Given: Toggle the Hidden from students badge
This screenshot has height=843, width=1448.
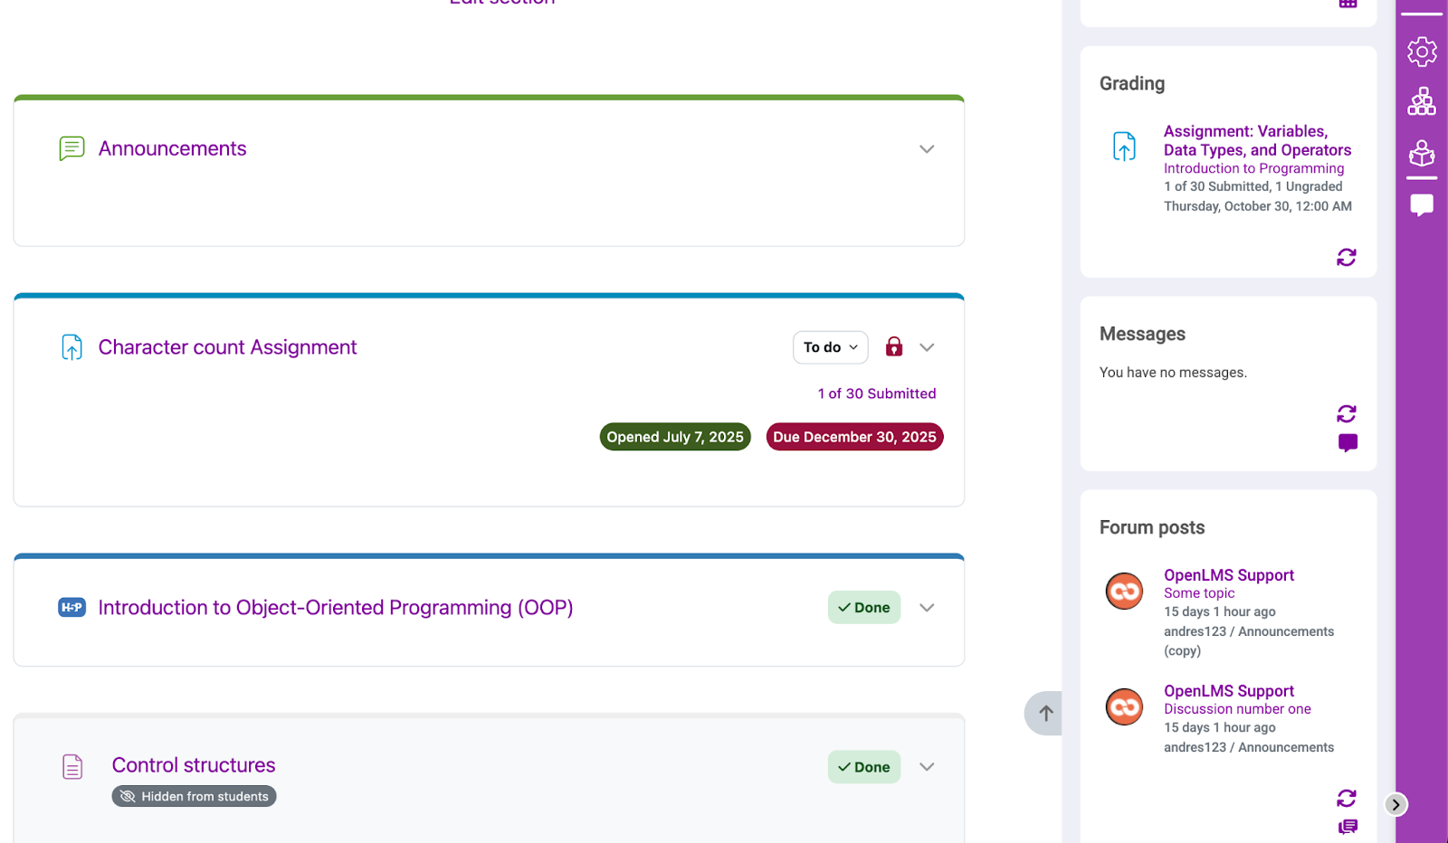Looking at the screenshot, I should coord(194,796).
